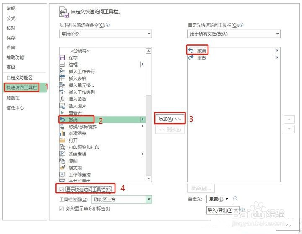The width and height of the screenshot is (302, 234).
Task: Open the 功能区上方 toolbar position dropdown
Action: 122,199
